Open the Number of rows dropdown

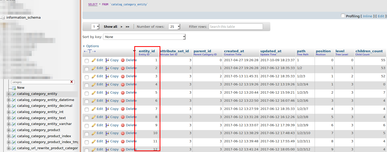click(174, 26)
